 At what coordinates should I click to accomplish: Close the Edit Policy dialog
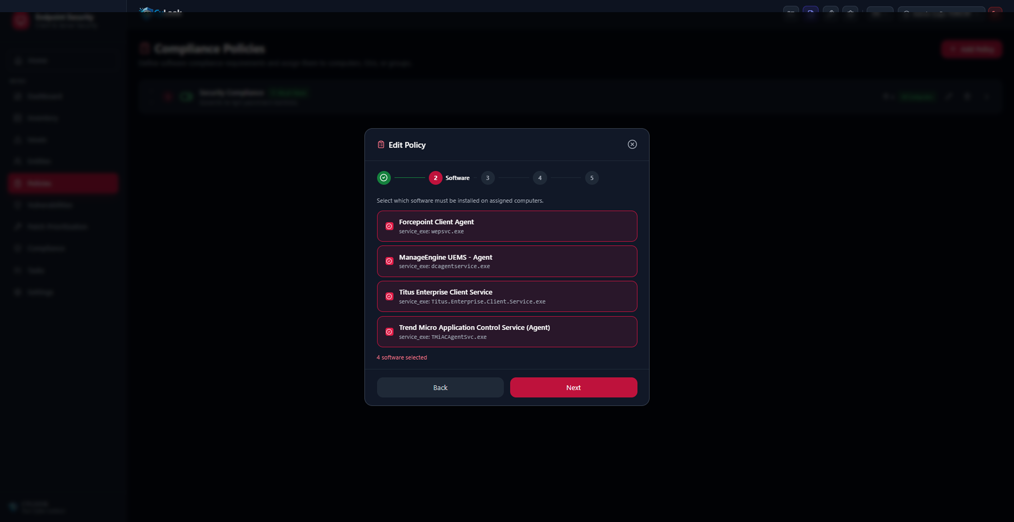632,144
